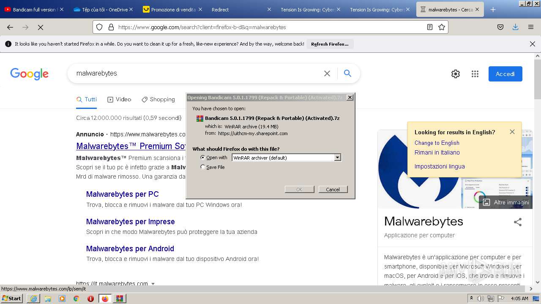The image size is (541, 304).
Task: Open 'Malwarebytes per PC' link
Action: pyautogui.click(x=123, y=194)
